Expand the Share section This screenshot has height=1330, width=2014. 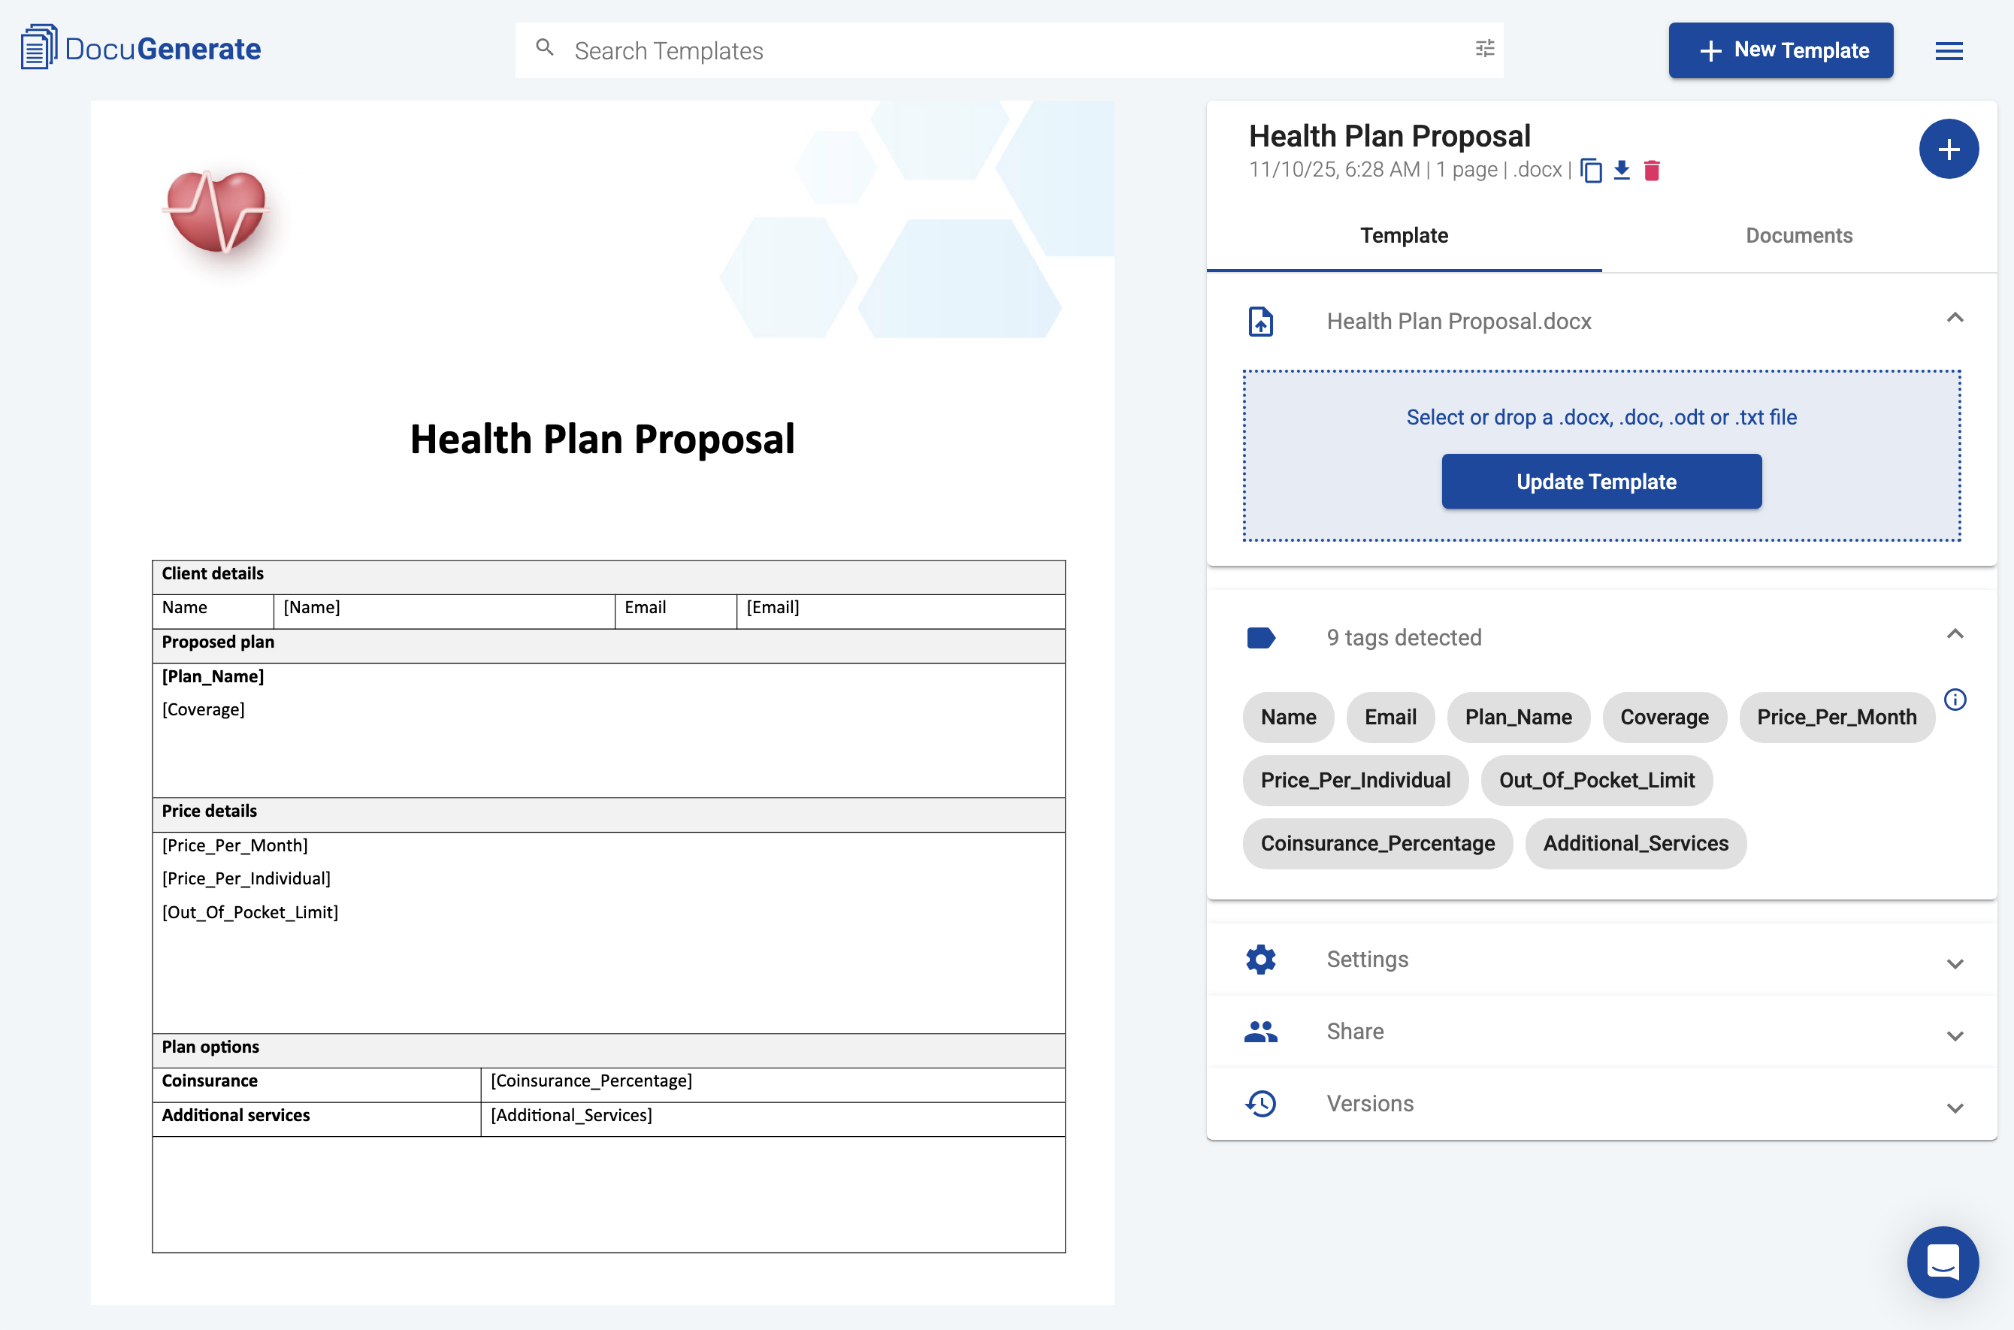tap(1955, 1035)
